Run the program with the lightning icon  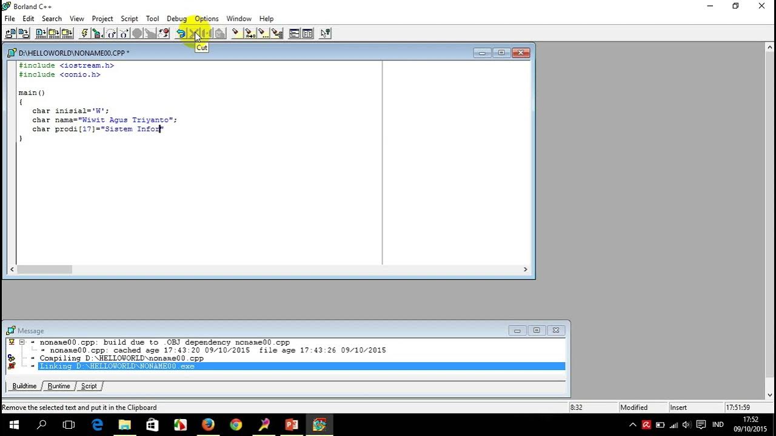tap(85, 33)
